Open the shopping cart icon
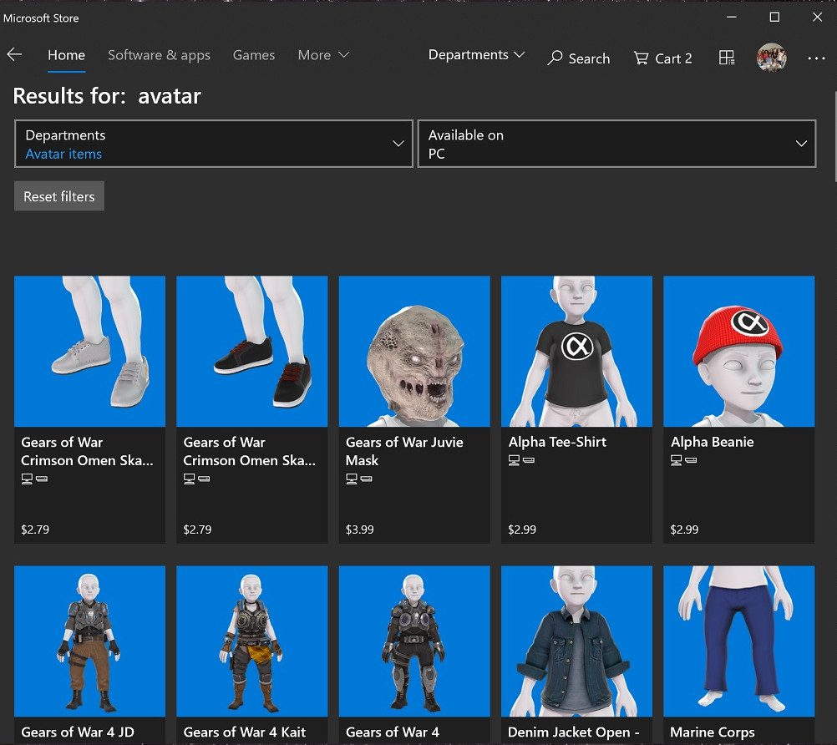Viewport: 837px width, 745px height. tap(641, 58)
